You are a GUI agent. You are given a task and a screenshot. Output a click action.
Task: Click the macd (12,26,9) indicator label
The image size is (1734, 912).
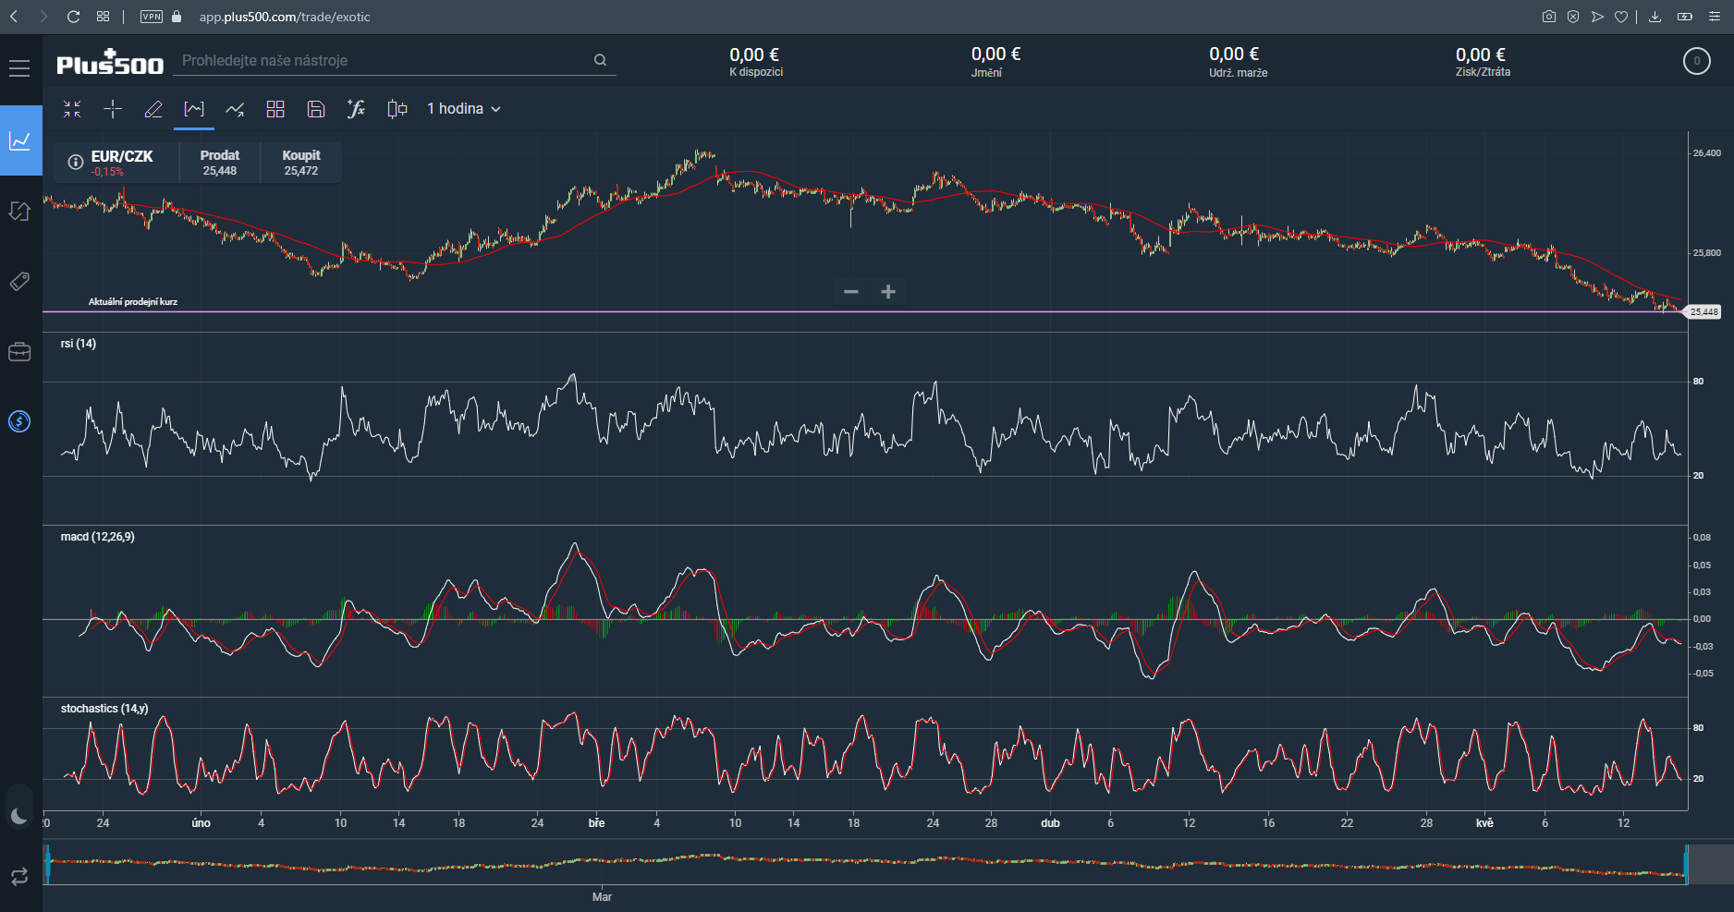click(x=98, y=537)
